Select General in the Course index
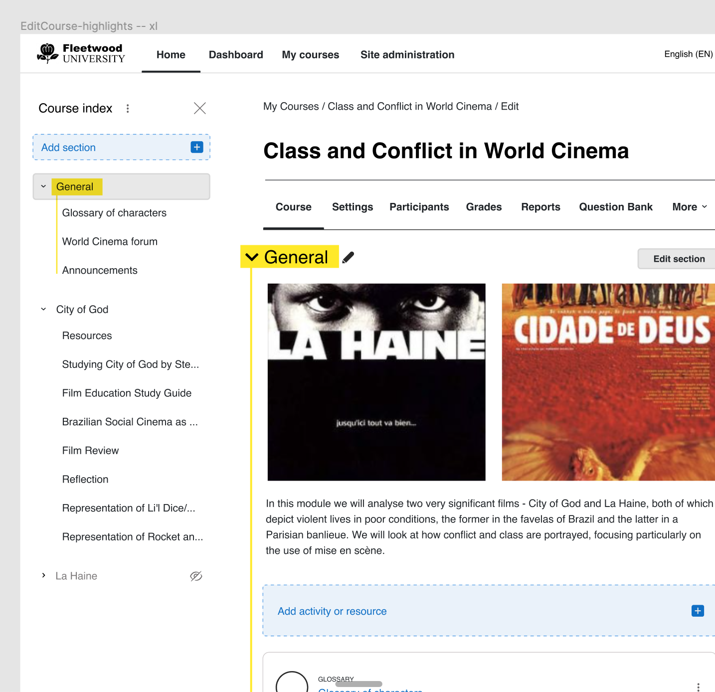Viewport: 715px width, 692px height. [75, 186]
